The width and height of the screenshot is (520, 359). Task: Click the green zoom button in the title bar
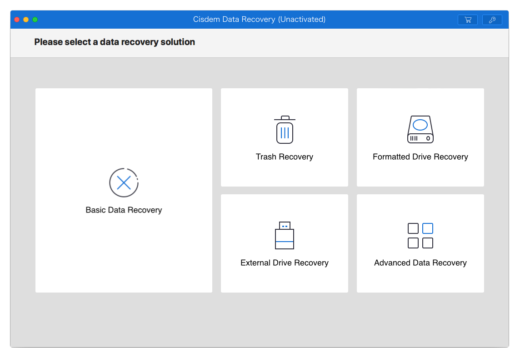point(35,20)
